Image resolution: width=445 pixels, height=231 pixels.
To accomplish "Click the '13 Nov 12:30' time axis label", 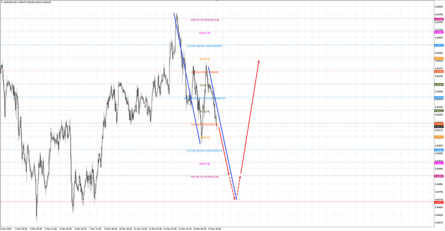I will tap(185, 229).
